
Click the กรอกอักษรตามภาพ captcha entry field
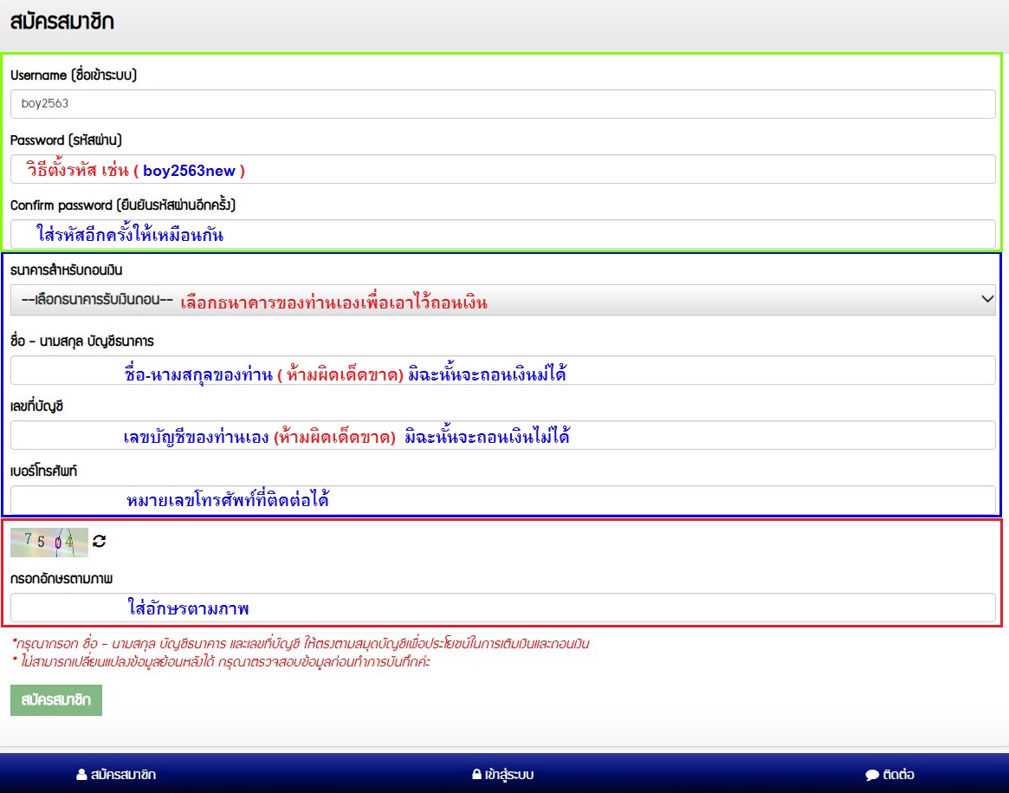(x=504, y=608)
